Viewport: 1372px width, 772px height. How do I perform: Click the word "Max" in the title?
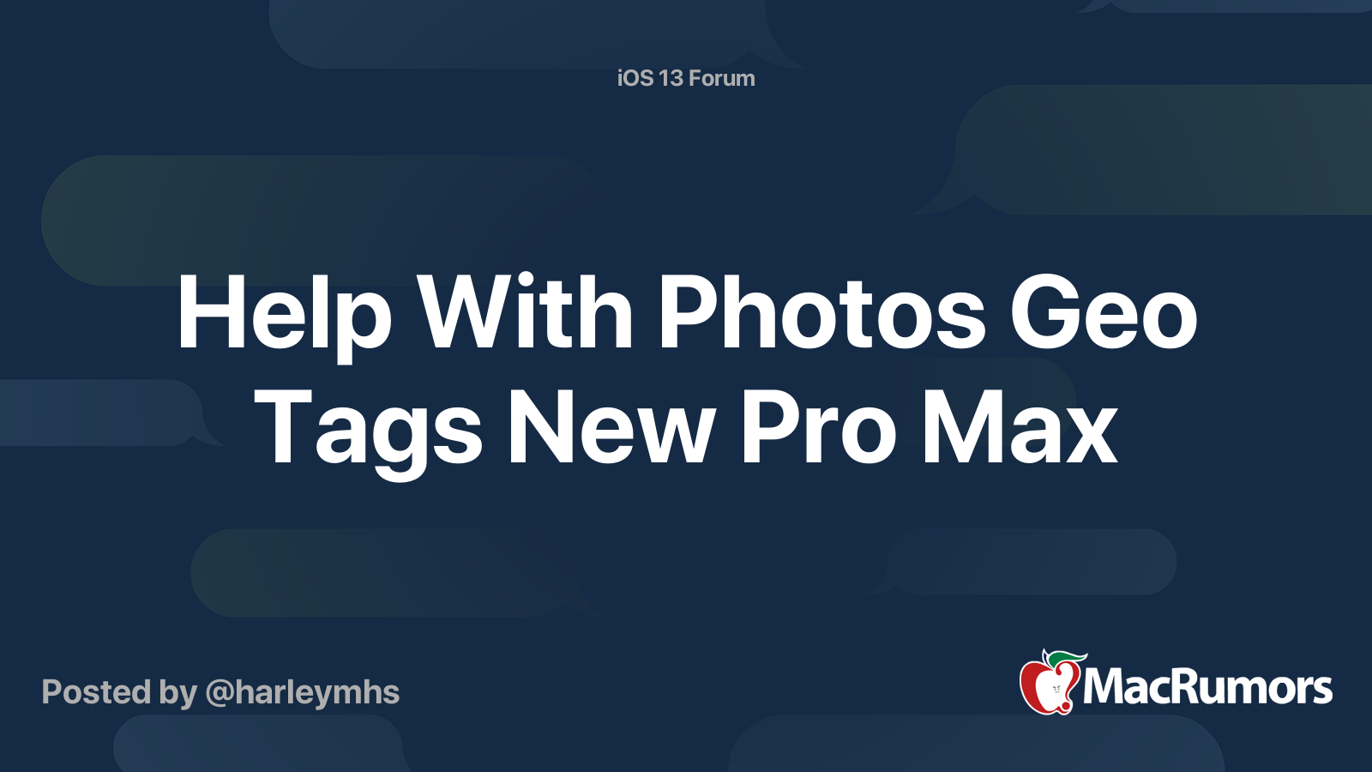click(1020, 427)
